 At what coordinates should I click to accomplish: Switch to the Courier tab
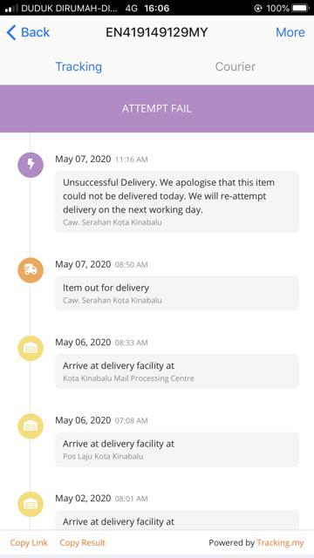pyautogui.click(x=235, y=66)
